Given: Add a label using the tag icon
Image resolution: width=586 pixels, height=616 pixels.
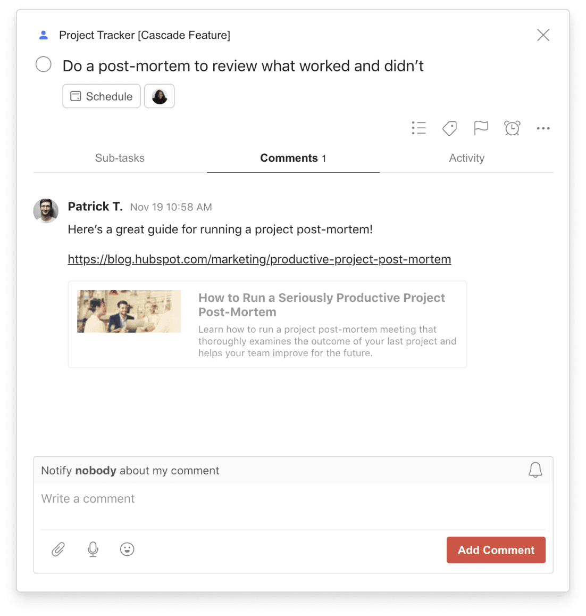Looking at the screenshot, I should click(449, 128).
